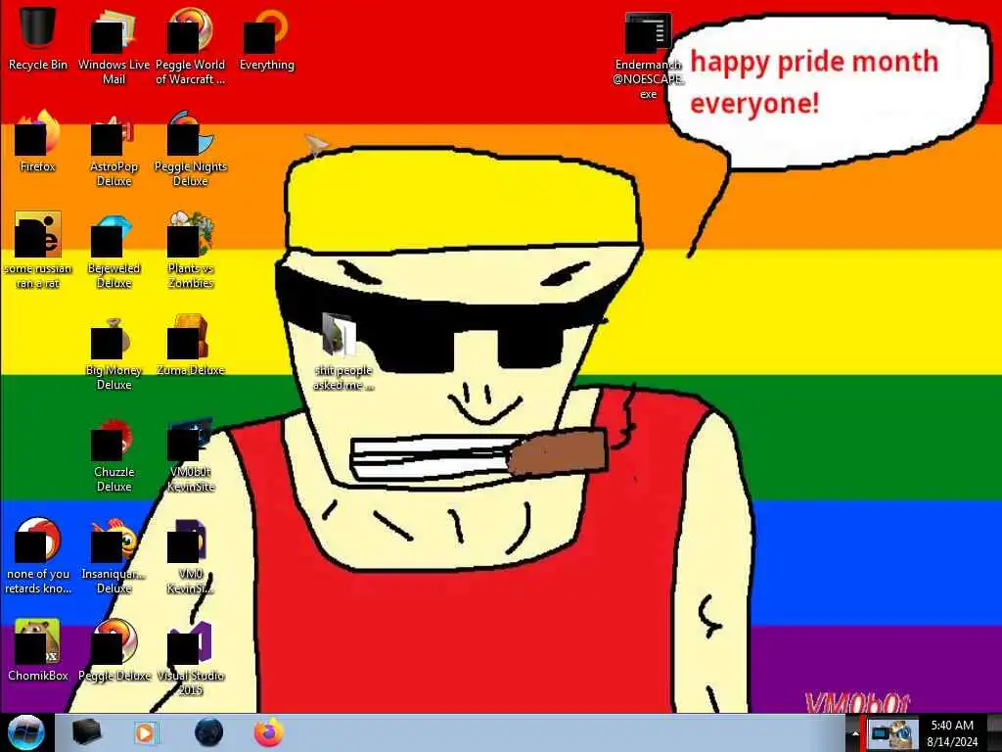The height and width of the screenshot is (752, 1002).
Task: Click the camera tray icon
Action: point(892,733)
